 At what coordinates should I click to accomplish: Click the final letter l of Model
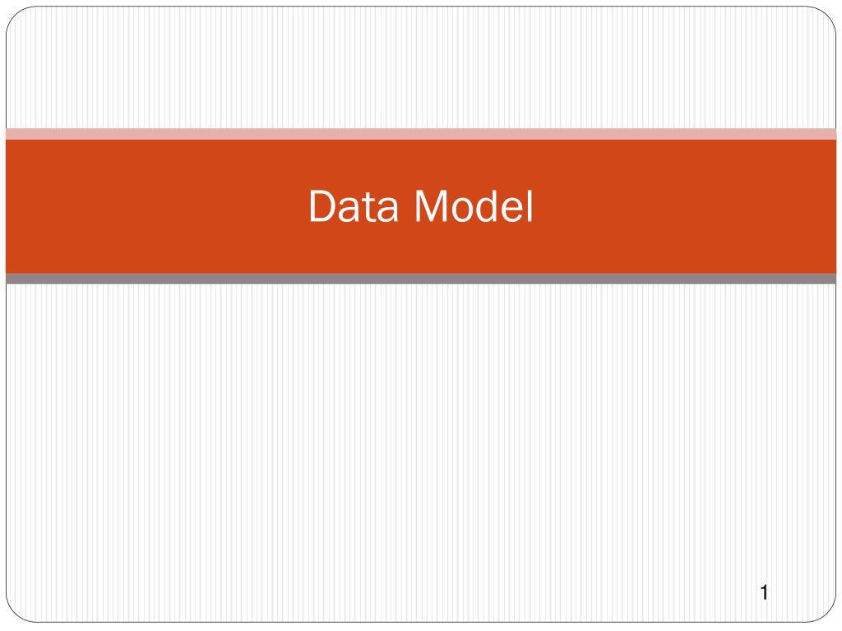tap(529, 205)
